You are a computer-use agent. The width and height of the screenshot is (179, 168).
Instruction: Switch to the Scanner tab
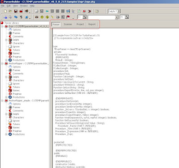[x=68, y=24]
